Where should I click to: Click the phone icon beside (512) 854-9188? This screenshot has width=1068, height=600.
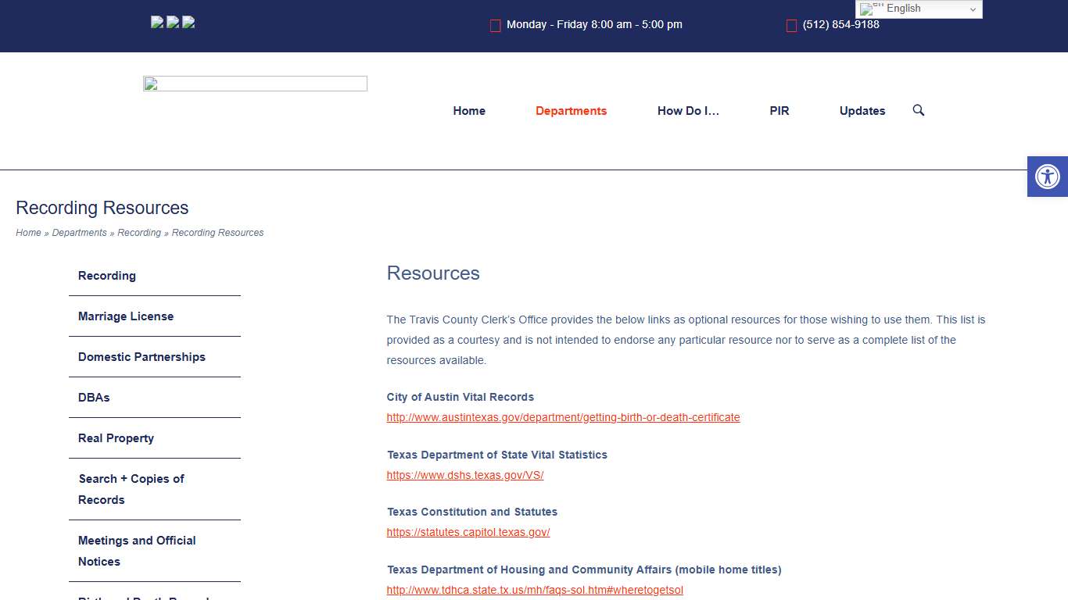[x=790, y=26]
